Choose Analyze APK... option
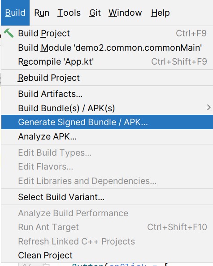Image resolution: width=213 pixels, height=266 pixels. [107, 136]
